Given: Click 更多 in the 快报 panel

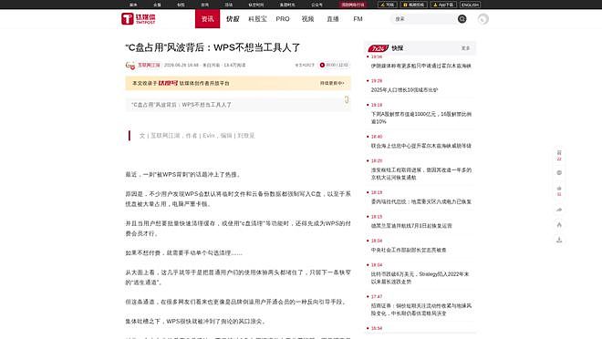Looking at the screenshot, I should (465, 48).
